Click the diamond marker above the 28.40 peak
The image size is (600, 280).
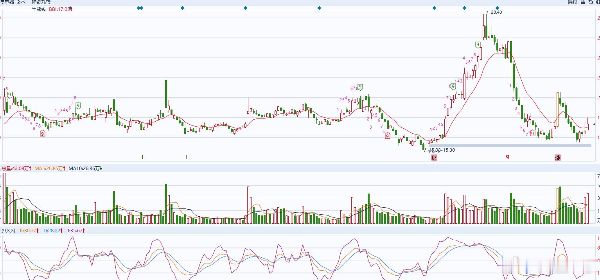coord(498,8)
